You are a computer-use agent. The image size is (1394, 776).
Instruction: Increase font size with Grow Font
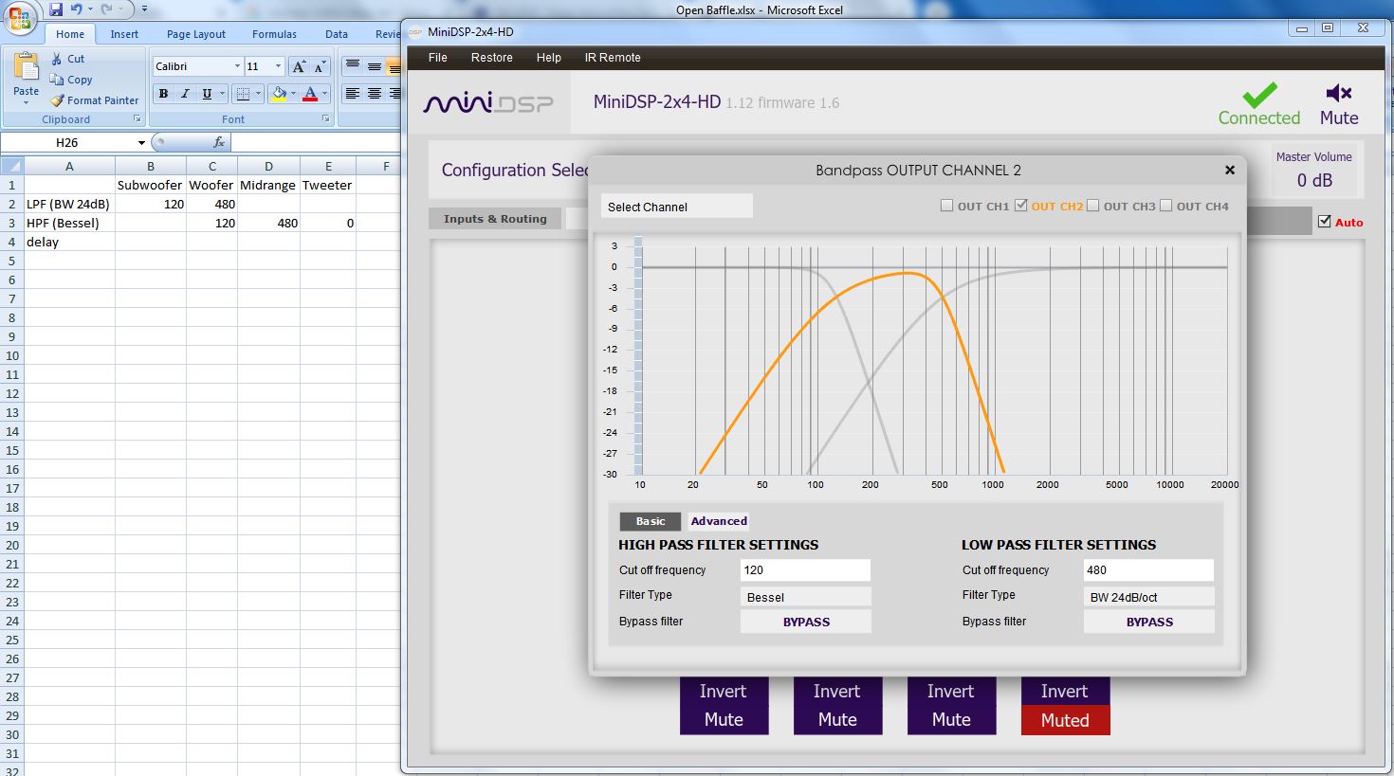(x=299, y=66)
